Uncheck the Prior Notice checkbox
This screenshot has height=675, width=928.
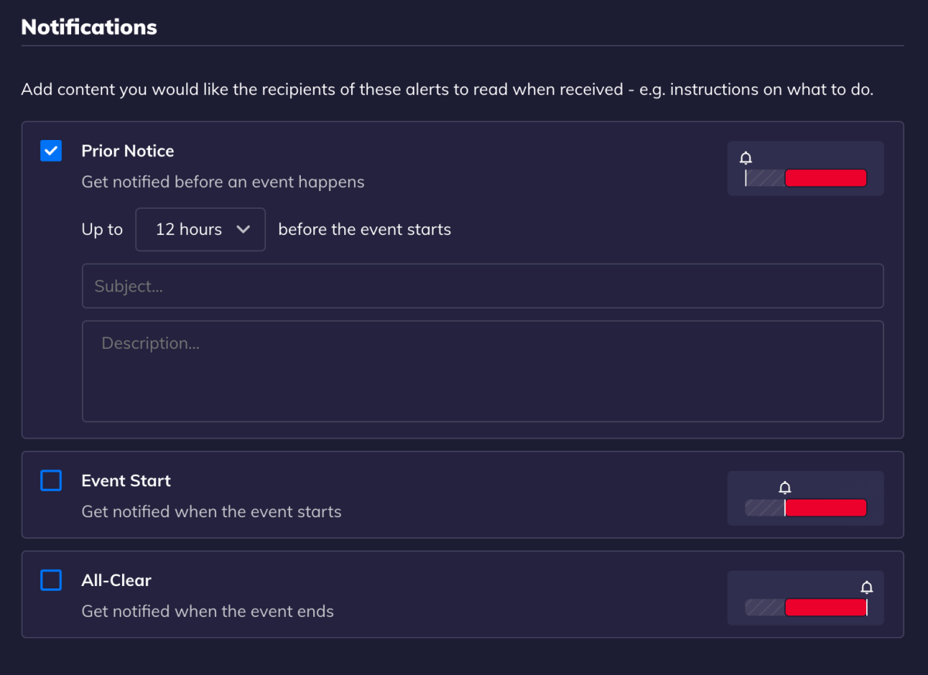pyautogui.click(x=51, y=151)
